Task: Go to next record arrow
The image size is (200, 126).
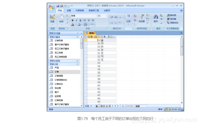Action: (x=112, y=106)
